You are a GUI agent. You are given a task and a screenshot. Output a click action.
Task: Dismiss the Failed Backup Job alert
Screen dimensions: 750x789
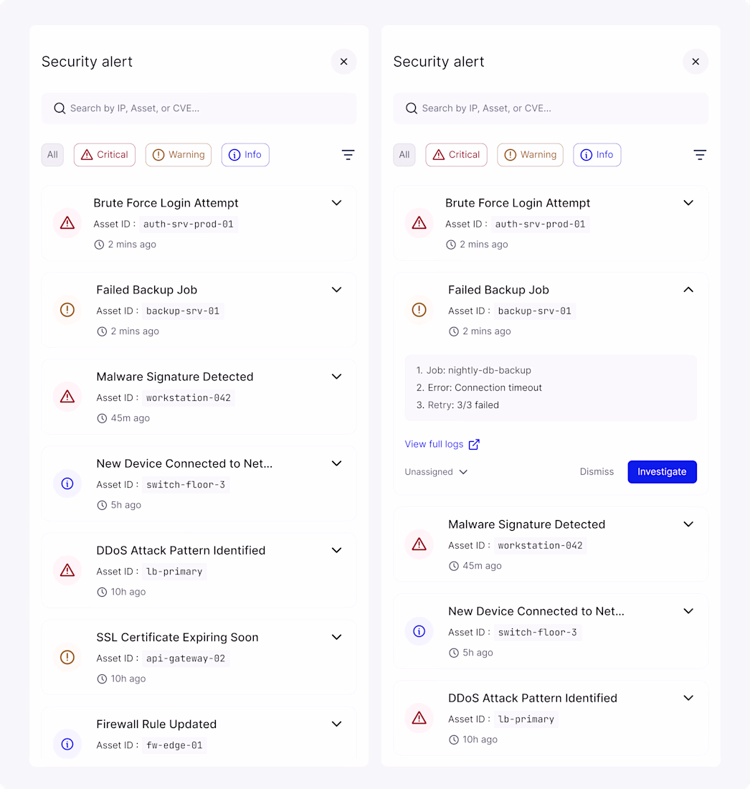point(597,472)
